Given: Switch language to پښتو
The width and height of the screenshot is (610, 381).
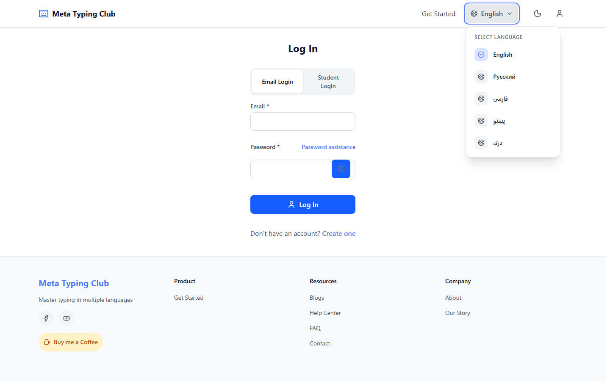Looking at the screenshot, I should pos(513,121).
